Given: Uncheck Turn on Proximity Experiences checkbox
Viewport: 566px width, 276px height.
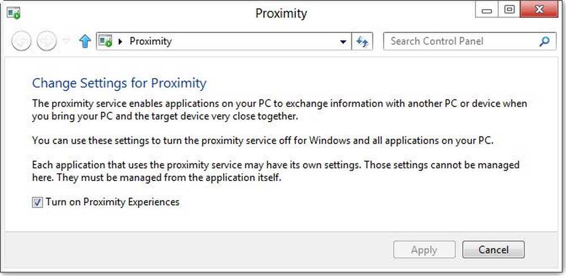Looking at the screenshot, I should coord(37,202).
